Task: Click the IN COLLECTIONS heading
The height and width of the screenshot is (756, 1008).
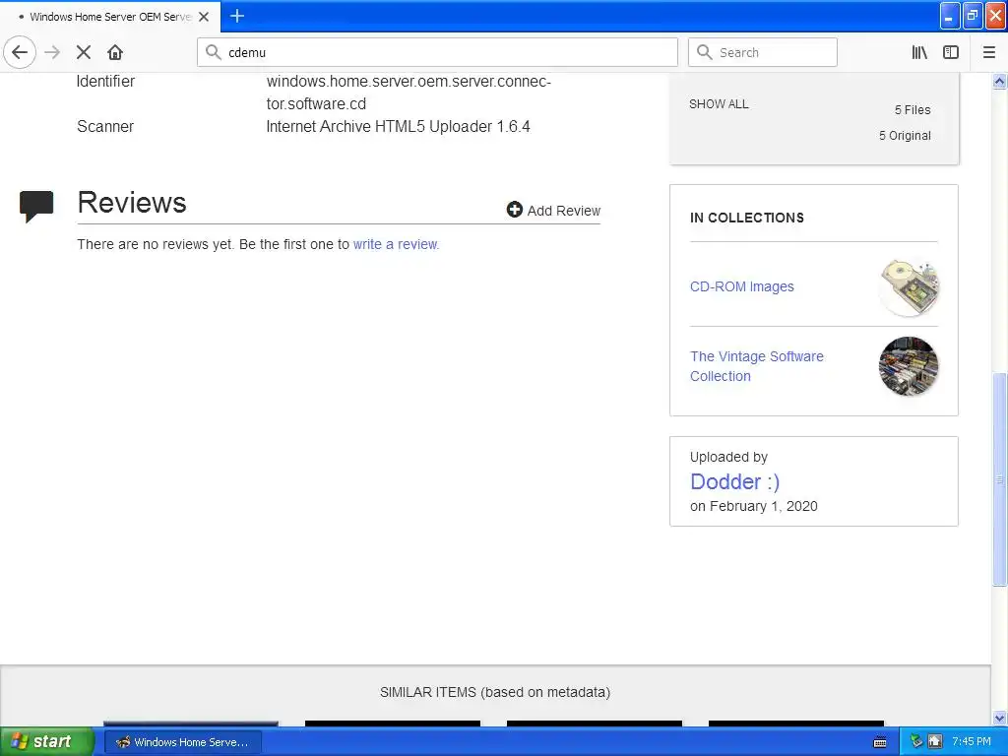Action: (747, 218)
